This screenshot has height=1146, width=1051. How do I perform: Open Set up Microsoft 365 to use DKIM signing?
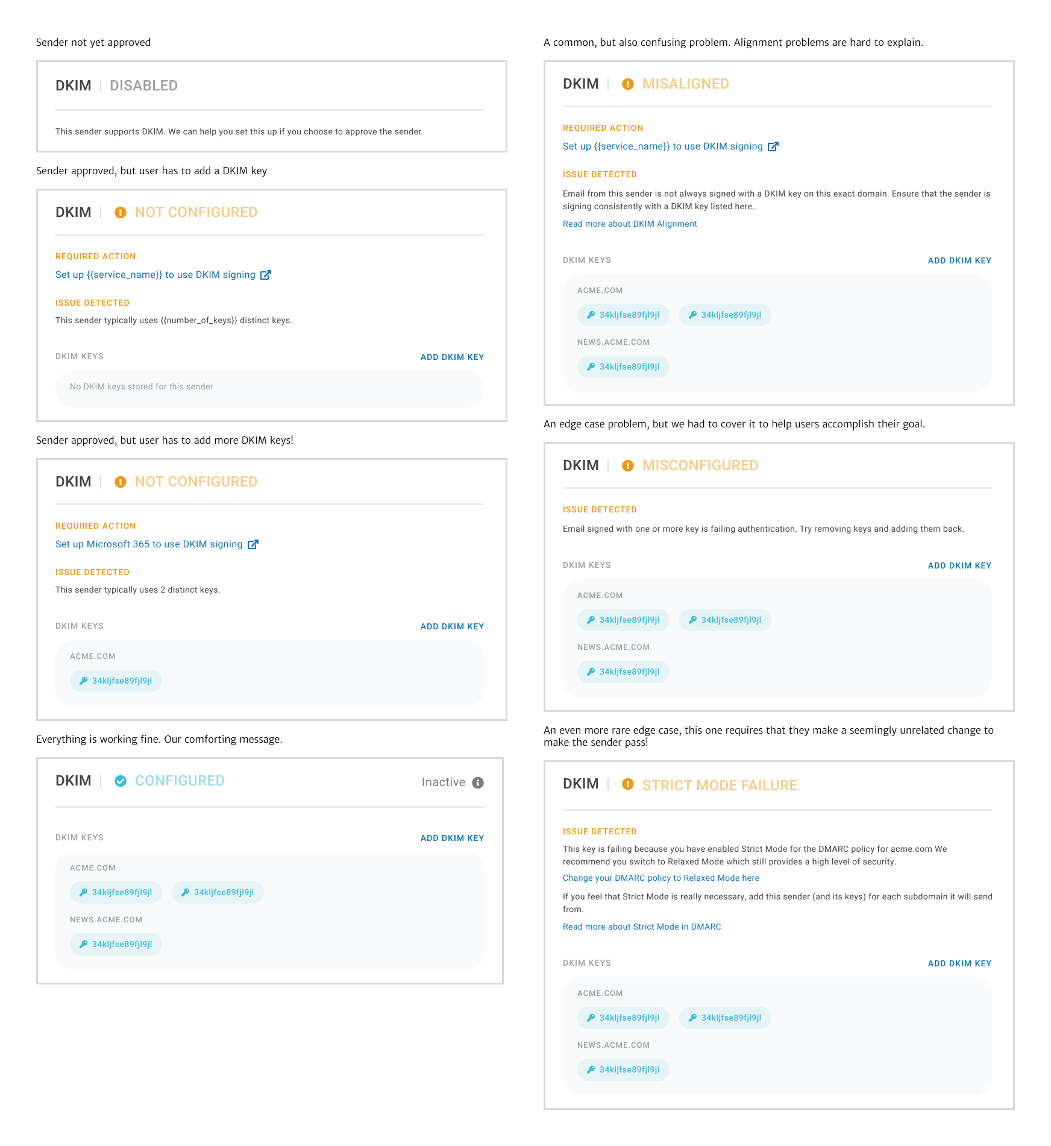[149, 544]
